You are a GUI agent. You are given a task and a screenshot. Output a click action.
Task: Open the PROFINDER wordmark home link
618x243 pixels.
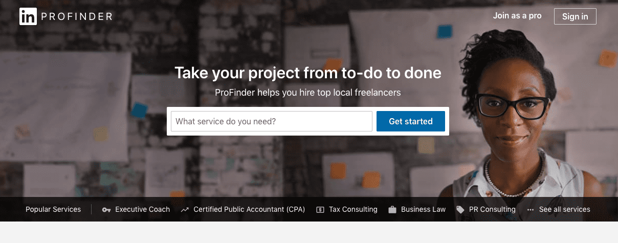coord(76,16)
